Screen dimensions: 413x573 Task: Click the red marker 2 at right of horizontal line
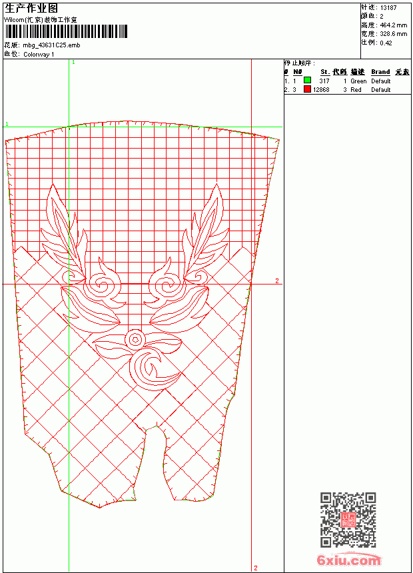pyautogui.click(x=277, y=281)
